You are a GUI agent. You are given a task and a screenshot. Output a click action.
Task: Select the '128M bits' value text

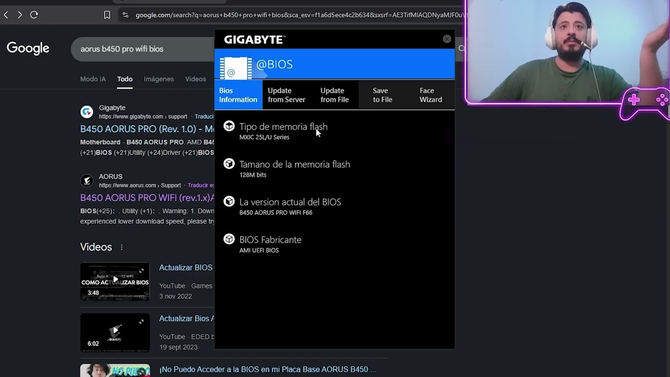pos(253,175)
